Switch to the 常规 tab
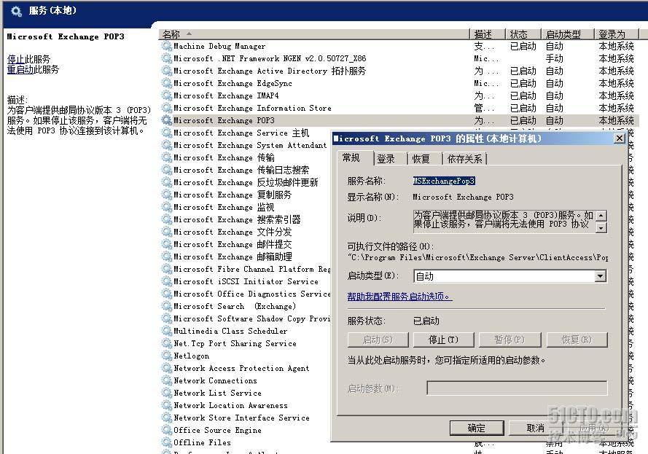This screenshot has width=648, height=454. (x=351, y=158)
